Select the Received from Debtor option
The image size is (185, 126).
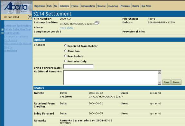65,46
